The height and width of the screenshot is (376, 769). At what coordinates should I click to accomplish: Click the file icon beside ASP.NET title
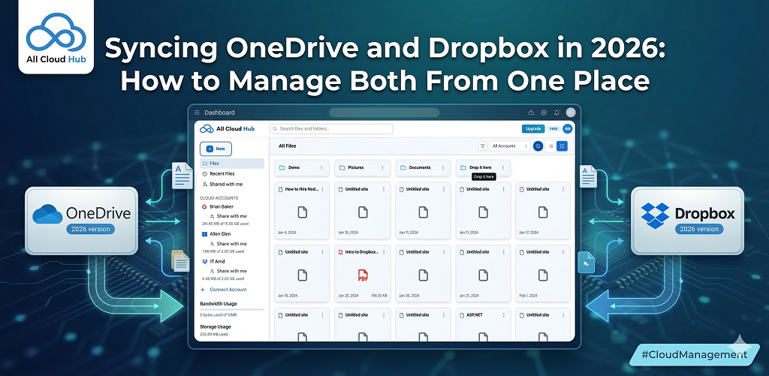pos(463,314)
